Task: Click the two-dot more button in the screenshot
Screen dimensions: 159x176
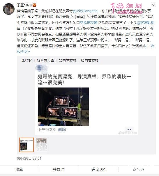Action: 129,129
